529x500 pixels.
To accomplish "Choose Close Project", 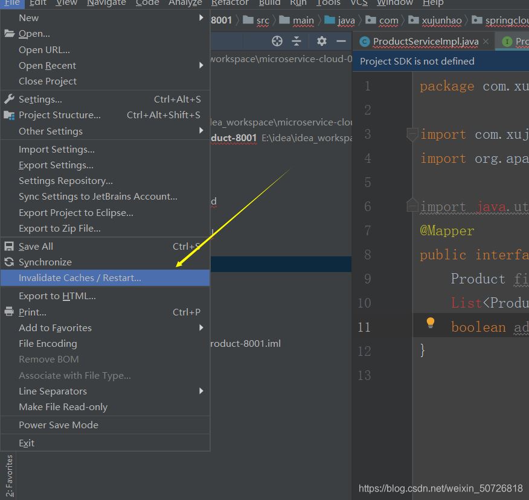I will [x=105, y=81].
